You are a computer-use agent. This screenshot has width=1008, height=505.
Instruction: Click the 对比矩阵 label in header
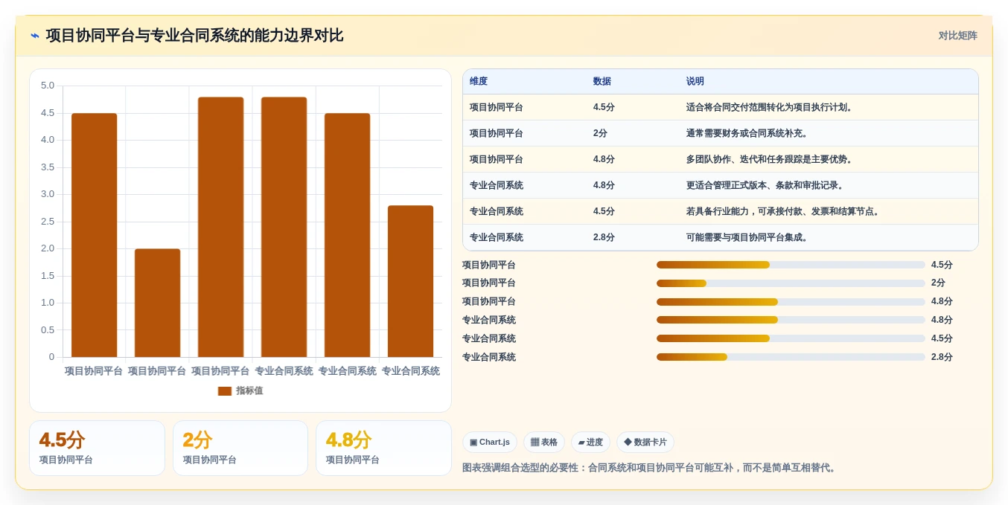(x=957, y=36)
